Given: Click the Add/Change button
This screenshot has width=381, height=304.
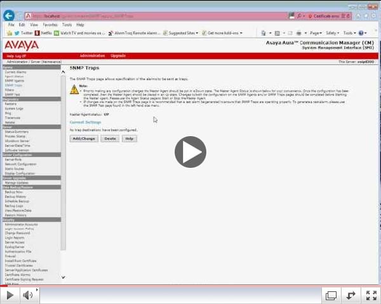Looking at the screenshot, I should (84, 139).
